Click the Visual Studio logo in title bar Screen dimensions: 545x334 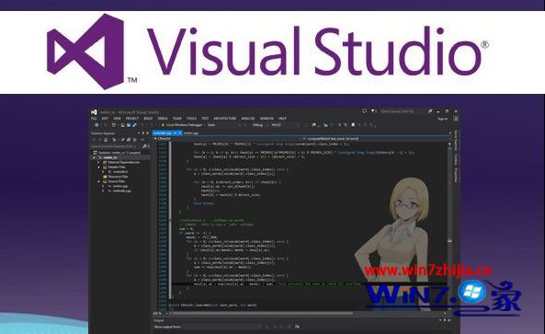94,112
